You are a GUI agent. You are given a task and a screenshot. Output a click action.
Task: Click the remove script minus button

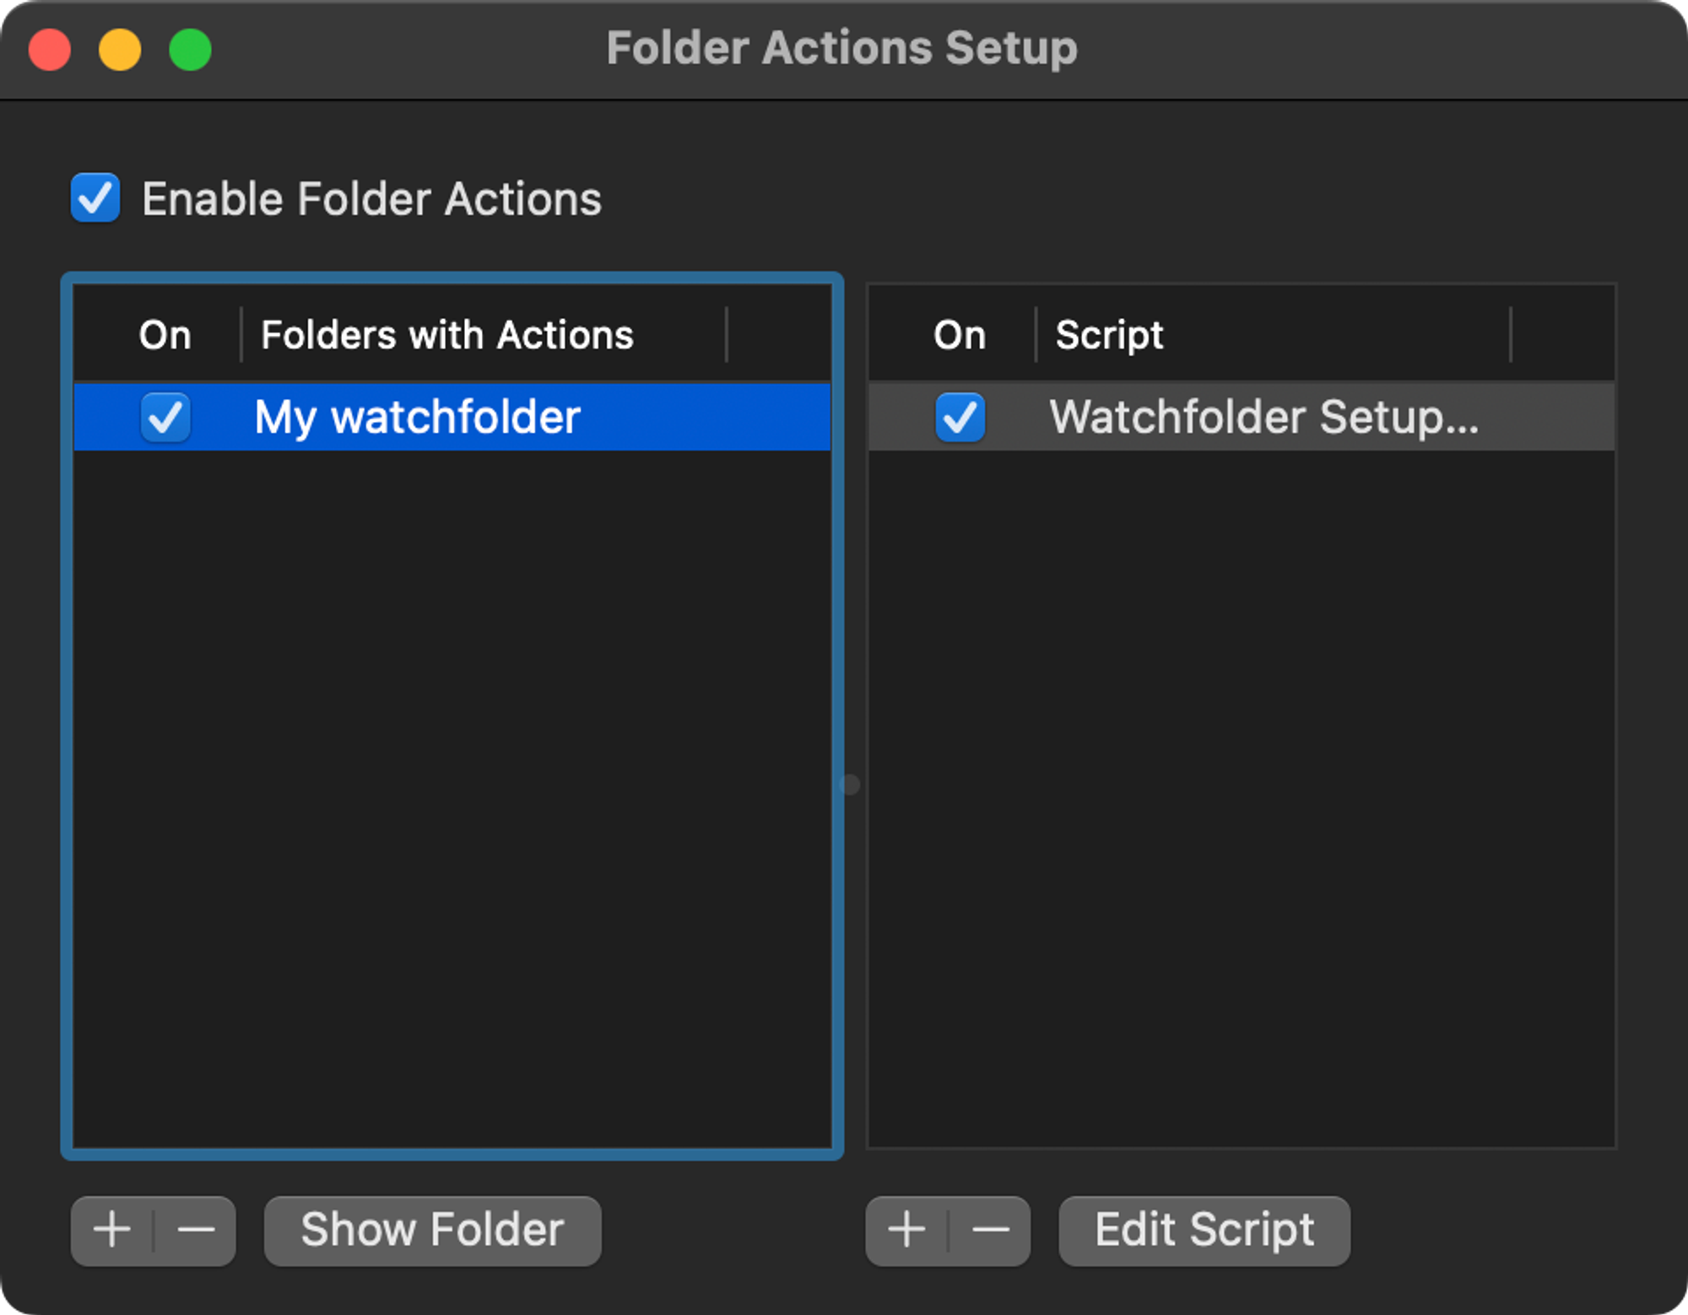coord(990,1230)
